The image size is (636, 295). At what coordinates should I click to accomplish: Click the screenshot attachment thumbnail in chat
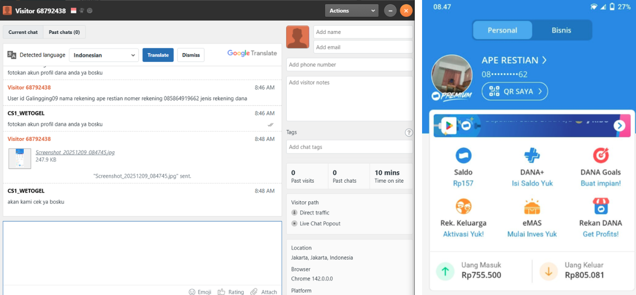pos(20,158)
